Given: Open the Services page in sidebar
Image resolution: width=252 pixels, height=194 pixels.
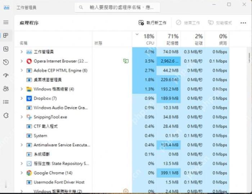Looking at the screenshot, I should coord(6,115).
